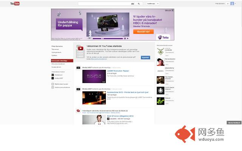Viewport: 242px width, 151px height.
Task: Click the YouTube play icon in the welcome box
Action: pos(81,48)
